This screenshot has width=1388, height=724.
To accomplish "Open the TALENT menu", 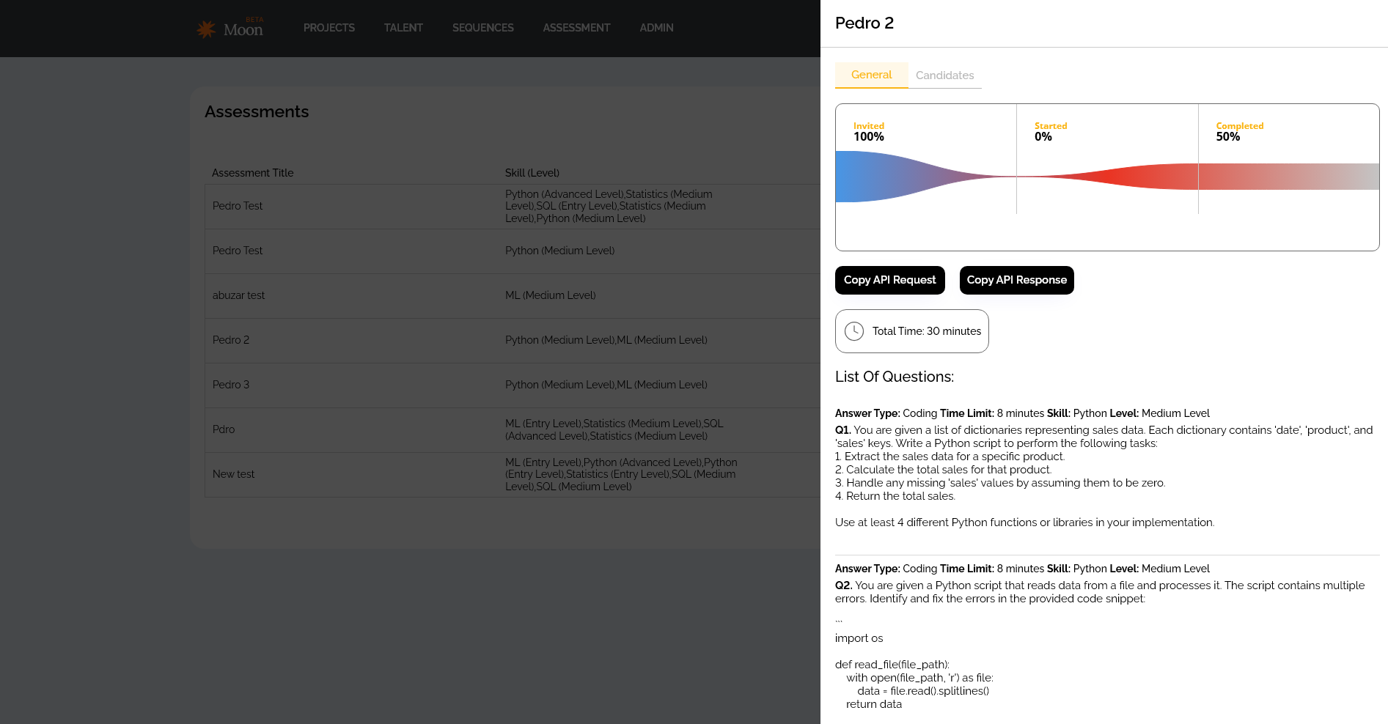I will (403, 28).
